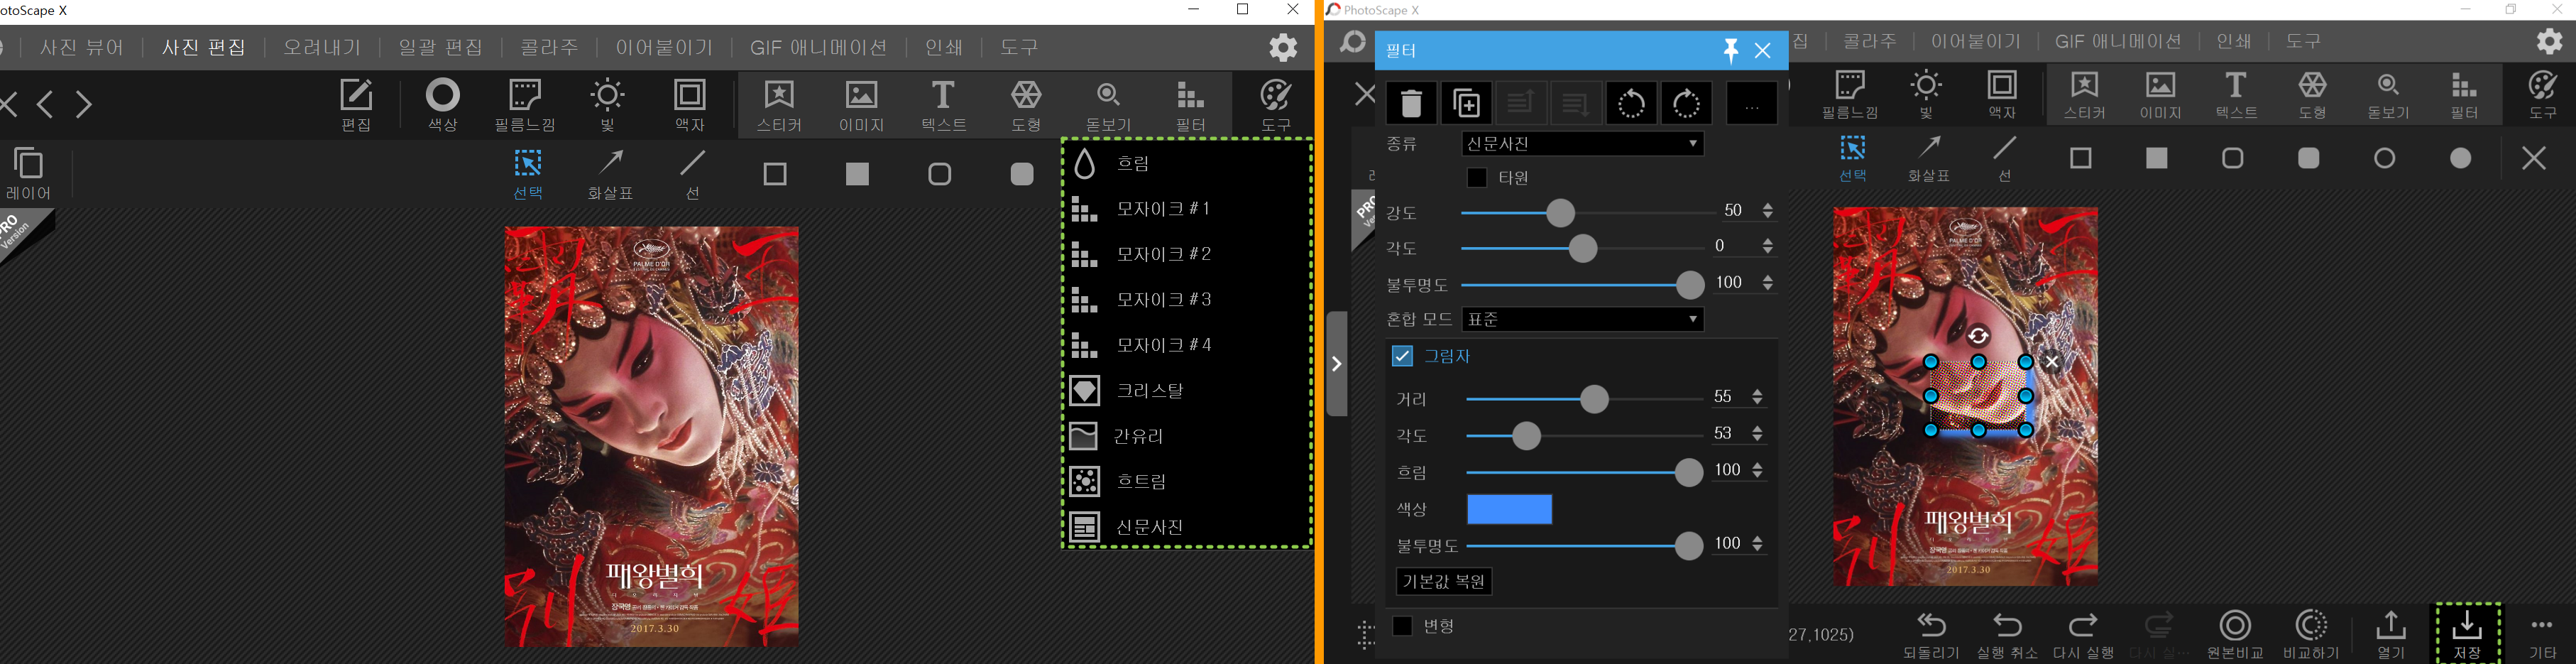Viewport: 2576px width, 664px height.
Task: Open the 색상 color tool in left window
Action: click(x=443, y=105)
